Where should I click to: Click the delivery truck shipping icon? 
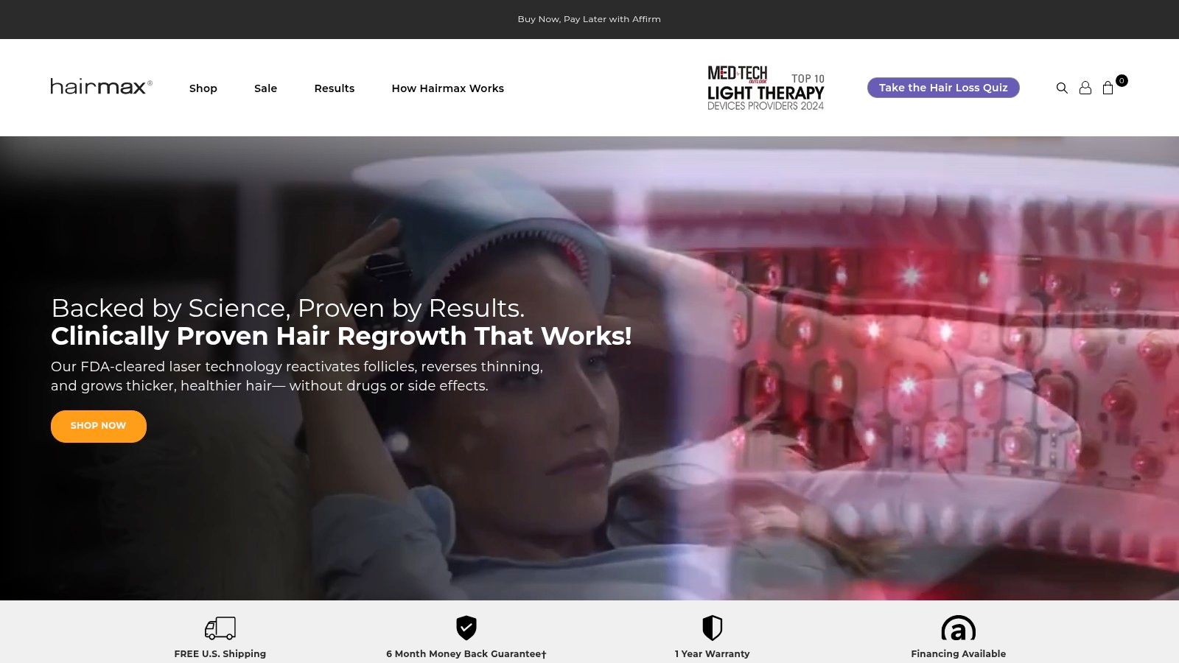click(x=220, y=628)
